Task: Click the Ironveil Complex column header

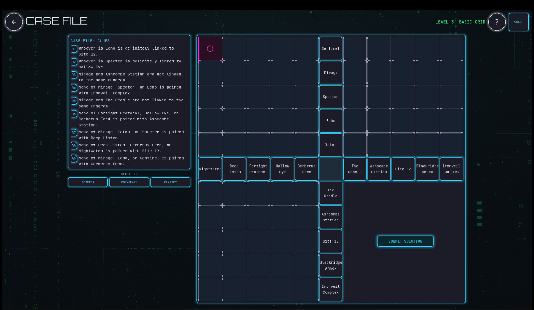Action: pyautogui.click(x=451, y=169)
